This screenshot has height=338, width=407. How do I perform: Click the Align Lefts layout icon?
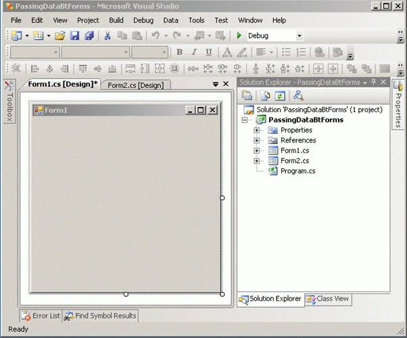pos(34,69)
